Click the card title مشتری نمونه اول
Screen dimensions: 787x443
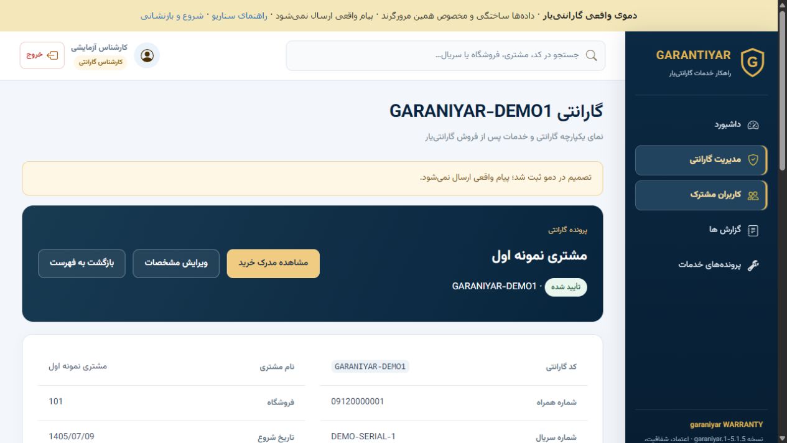tap(539, 255)
